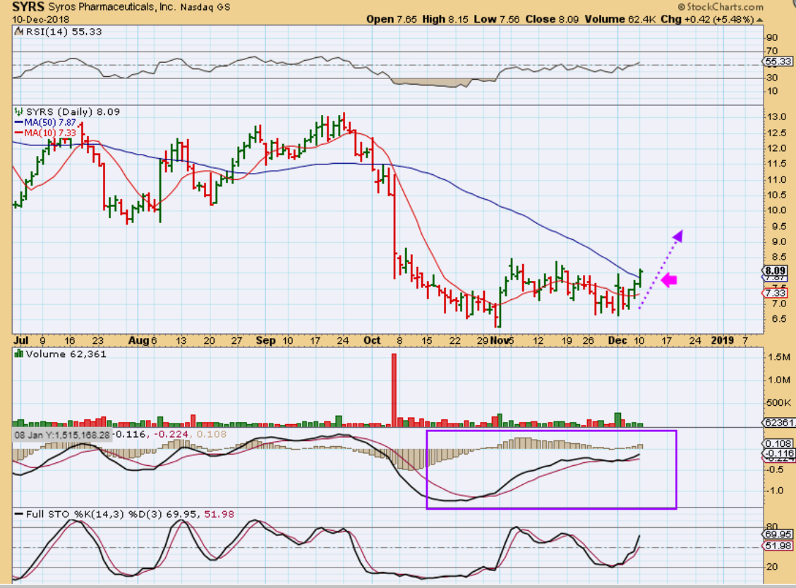Click the 'Syros Pharmaceuticals, Inc.' company name
This screenshot has width=796, height=588.
pos(111,6)
